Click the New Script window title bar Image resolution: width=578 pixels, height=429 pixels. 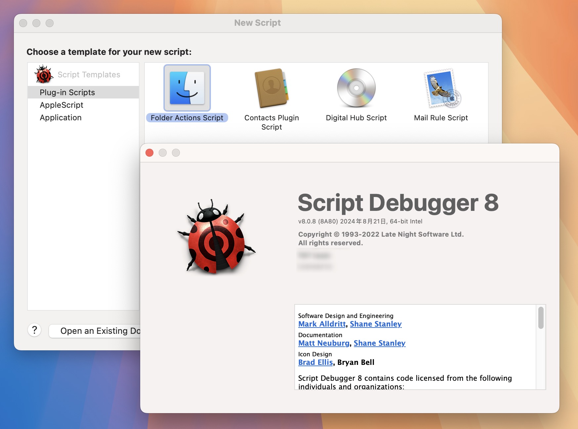coord(258,22)
